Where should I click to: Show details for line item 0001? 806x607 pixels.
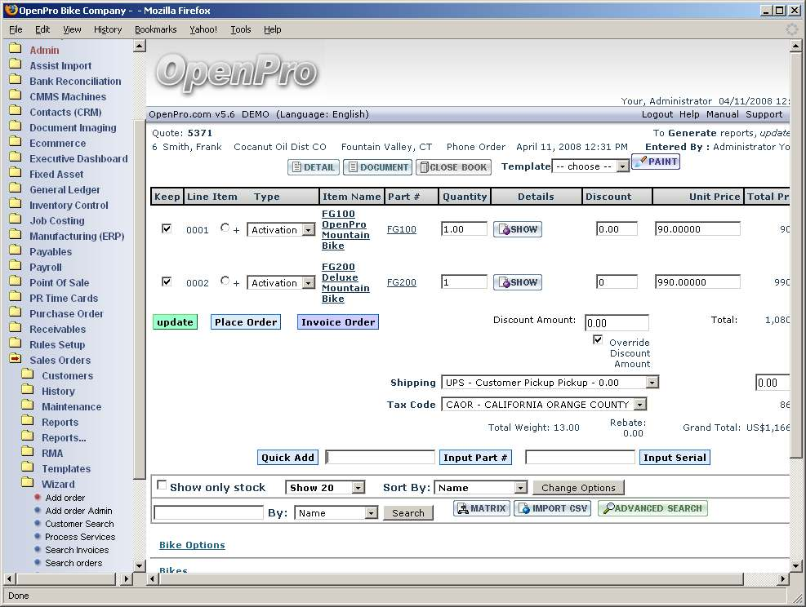pos(518,229)
